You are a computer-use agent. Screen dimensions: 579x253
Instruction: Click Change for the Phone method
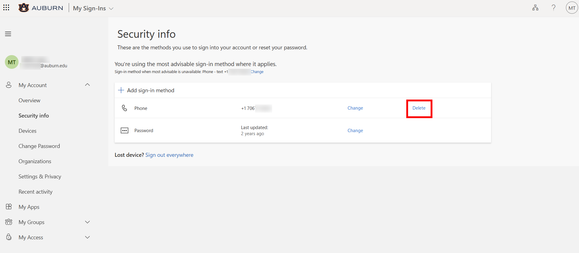pyautogui.click(x=355, y=108)
